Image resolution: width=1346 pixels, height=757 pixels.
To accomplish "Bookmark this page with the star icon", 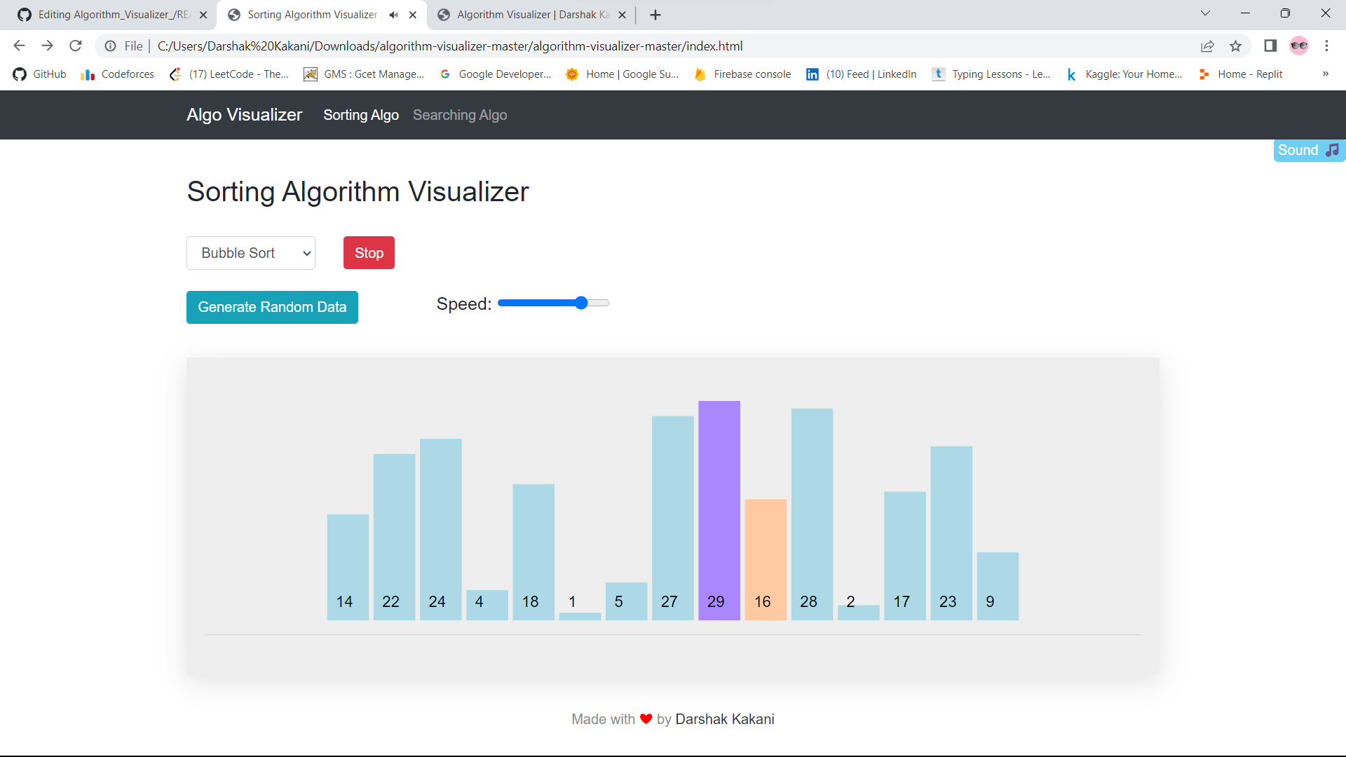I will tap(1236, 46).
